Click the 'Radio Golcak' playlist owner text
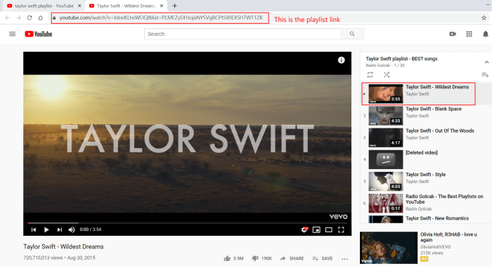 (x=378, y=65)
